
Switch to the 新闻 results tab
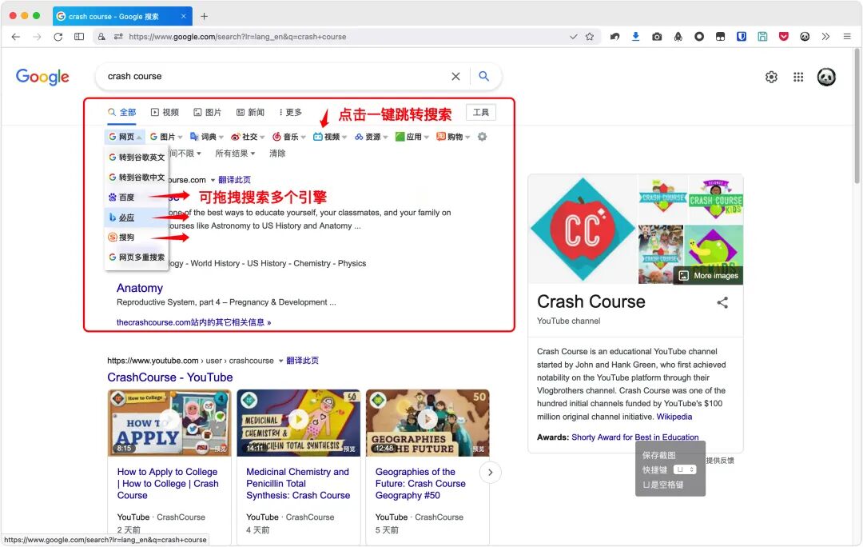[x=250, y=113]
